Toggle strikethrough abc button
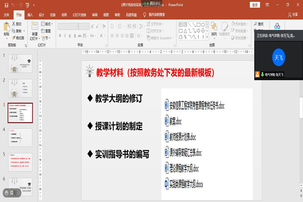This screenshot has width=303, height=202. [80, 36]
